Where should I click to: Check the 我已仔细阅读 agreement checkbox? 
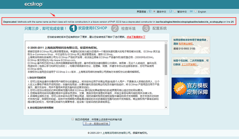72,119
